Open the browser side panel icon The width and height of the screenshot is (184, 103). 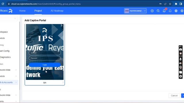coord(181,4)
